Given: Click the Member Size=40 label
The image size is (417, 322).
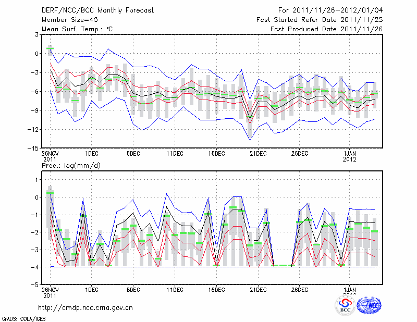Looking at the screenshot, I should pyautogui.click(x=70, y=20).
